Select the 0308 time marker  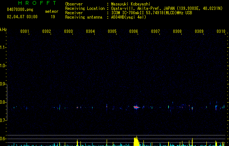[x=177, y=31]
